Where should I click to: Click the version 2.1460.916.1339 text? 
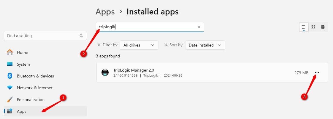(125, 75)
